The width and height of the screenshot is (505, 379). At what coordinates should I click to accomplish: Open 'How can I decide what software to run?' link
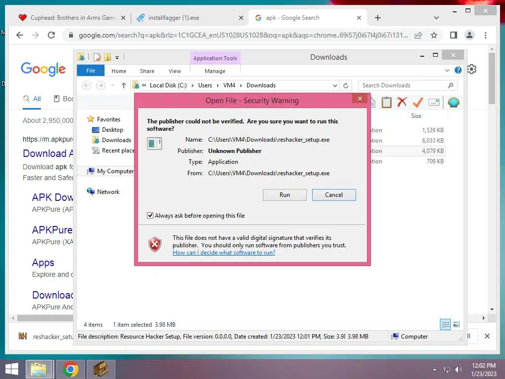coord(224,253)
